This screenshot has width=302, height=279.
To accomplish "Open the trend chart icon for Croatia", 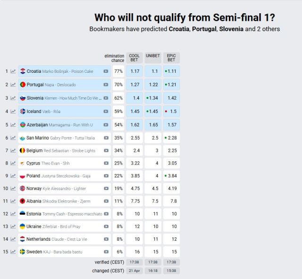I will point(13,71).
